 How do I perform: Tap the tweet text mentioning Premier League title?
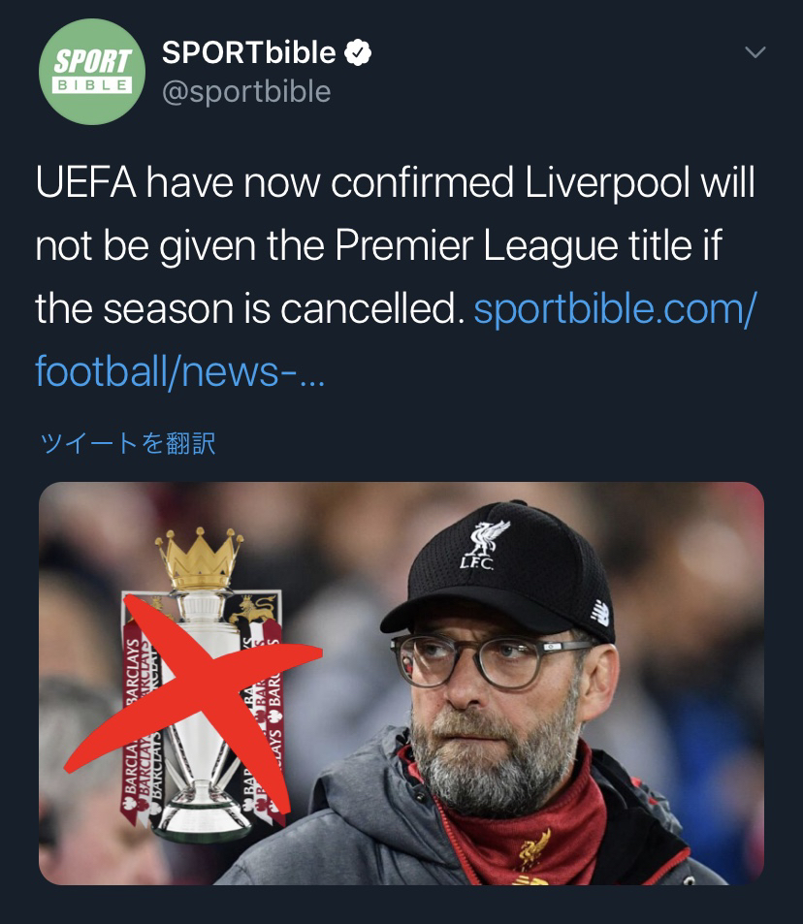point(395,245)
